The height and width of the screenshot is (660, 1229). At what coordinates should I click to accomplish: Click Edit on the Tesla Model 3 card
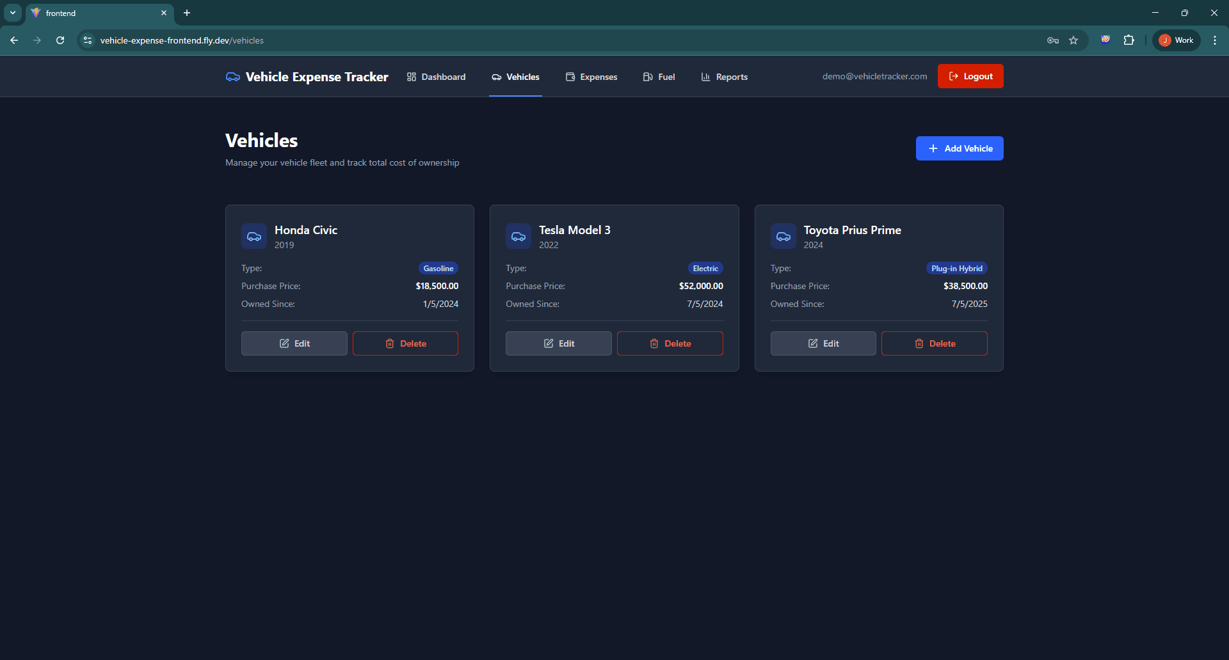tap(558, 343)
